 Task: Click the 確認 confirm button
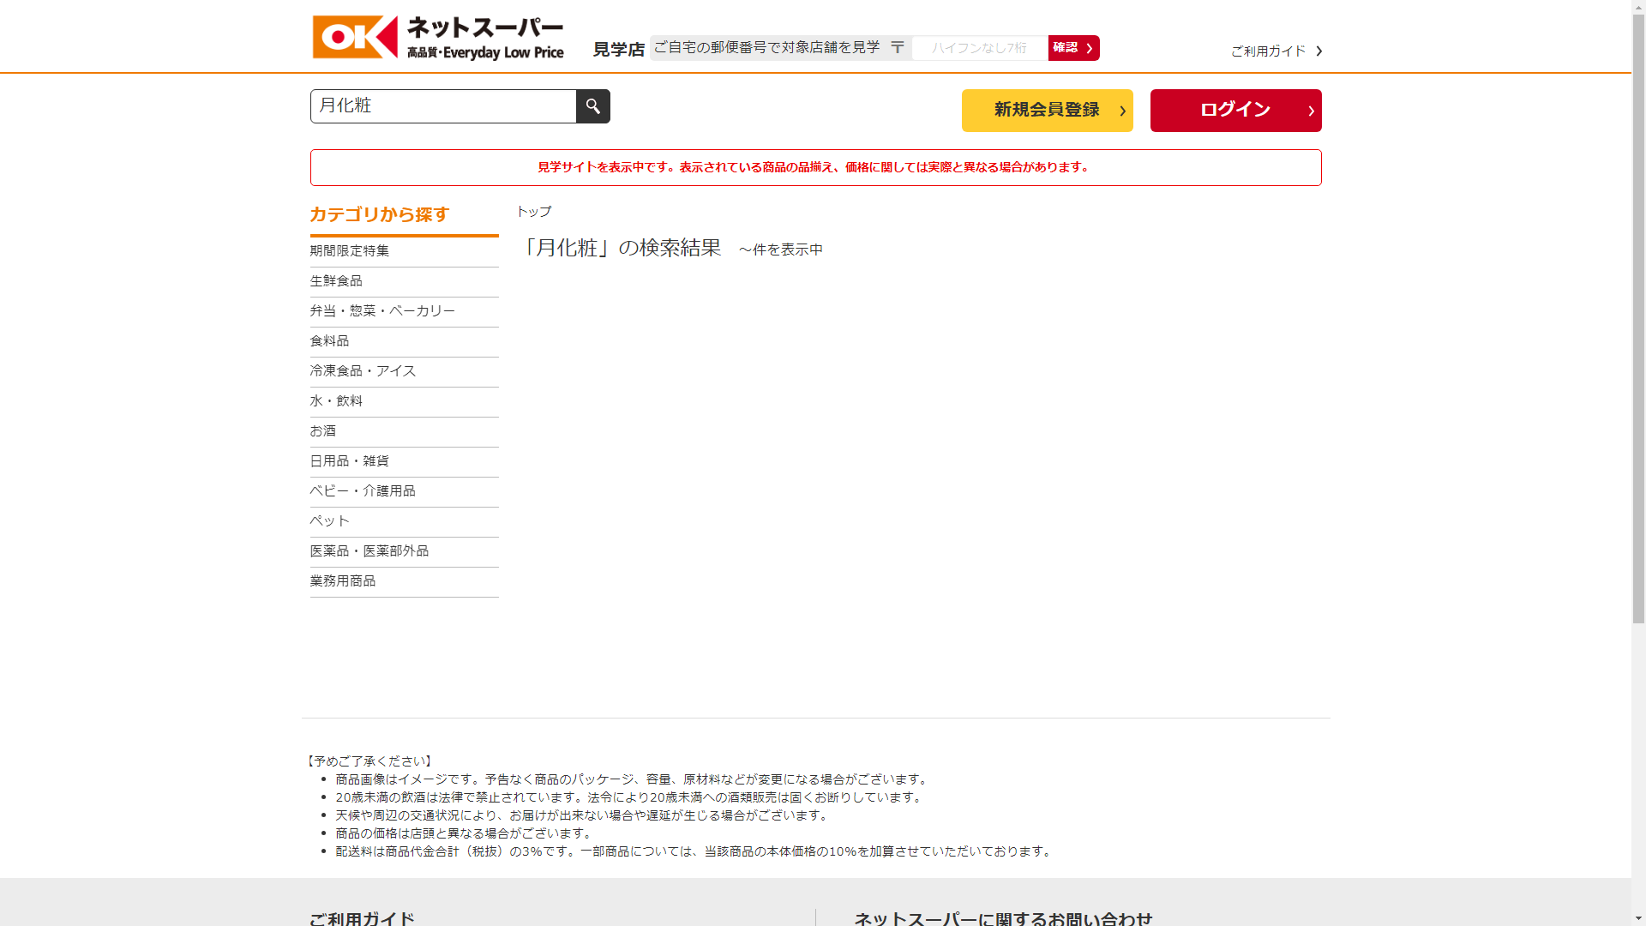click(x=1072, y=48)
